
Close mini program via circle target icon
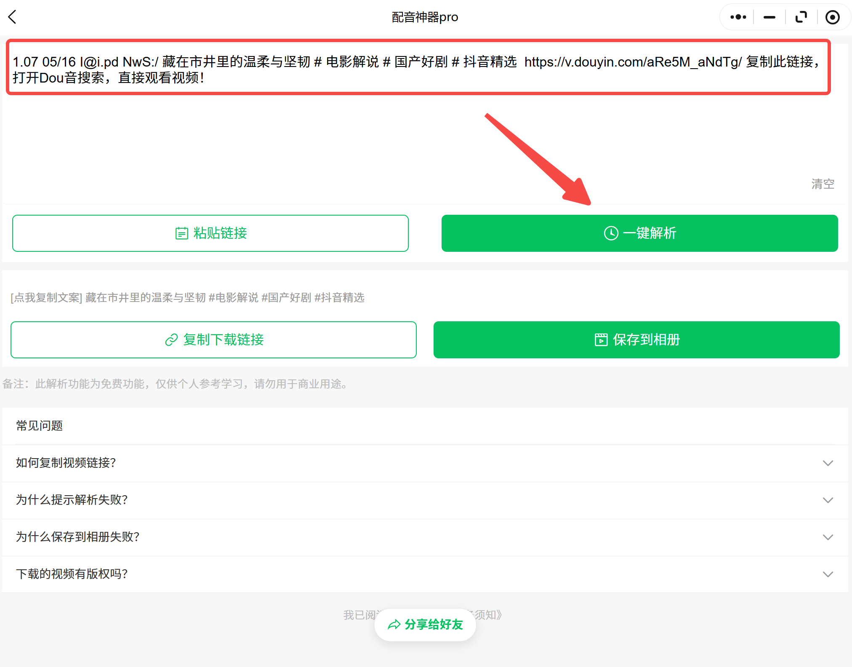pos(832,17)
